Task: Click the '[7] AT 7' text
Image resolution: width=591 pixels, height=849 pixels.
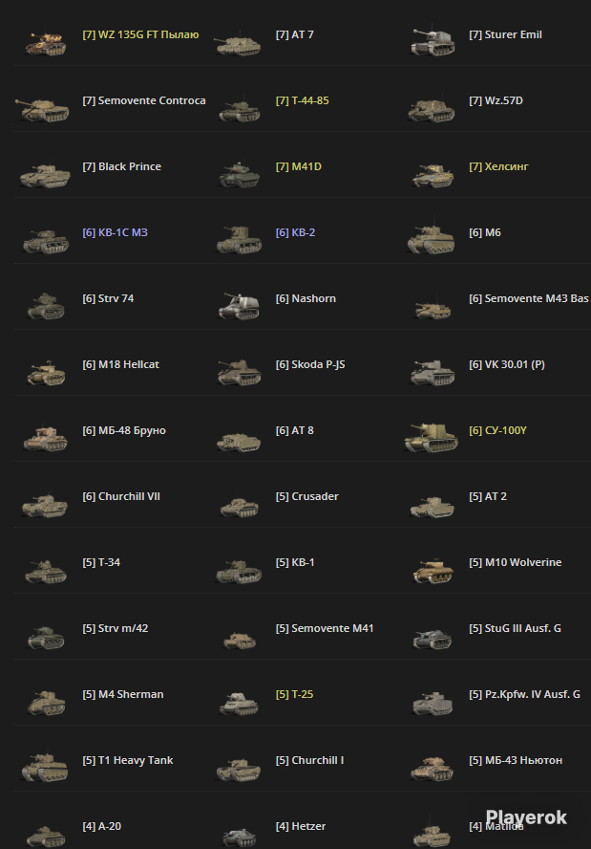Action: (x=295, y=34)
